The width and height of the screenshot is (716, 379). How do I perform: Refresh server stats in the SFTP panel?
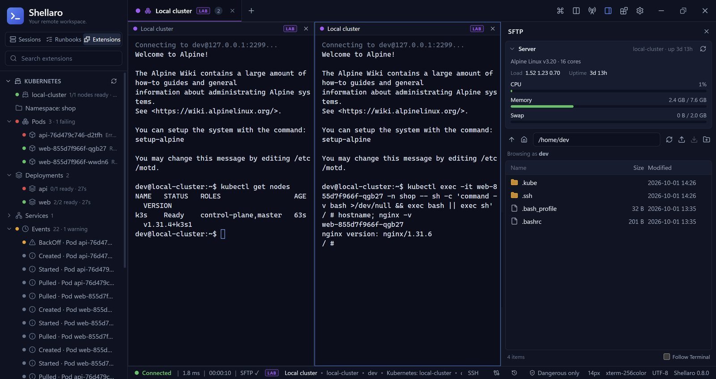pos(703,49)
